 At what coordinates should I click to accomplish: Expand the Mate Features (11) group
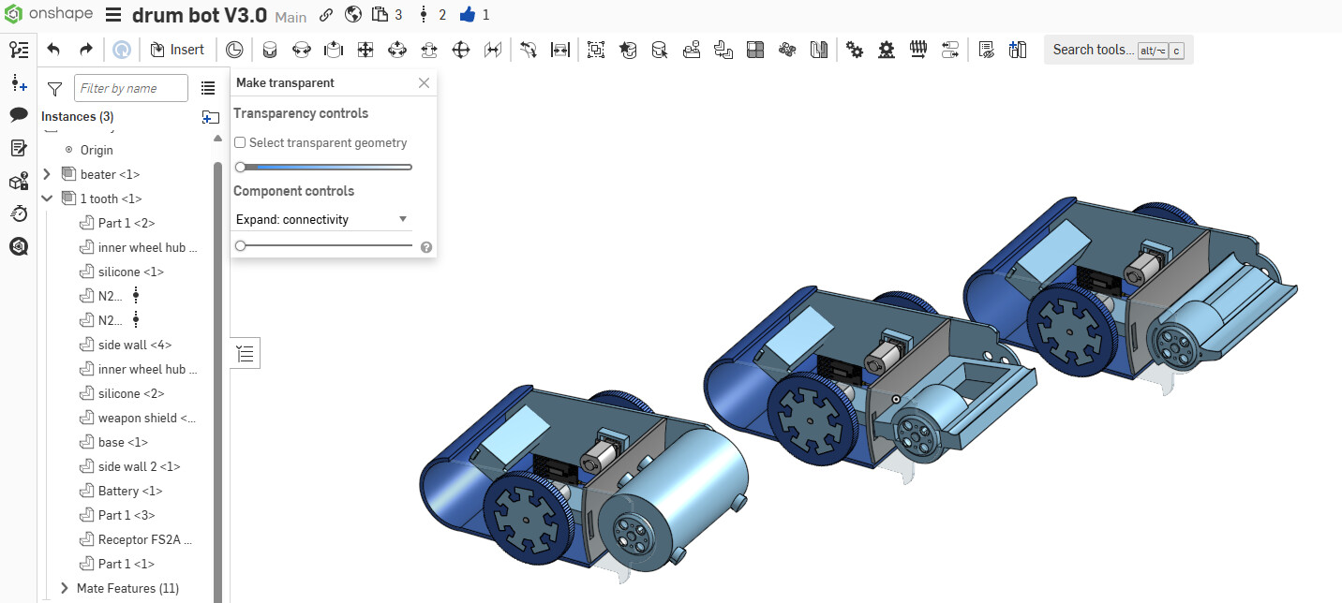click(x=65, y=588)
